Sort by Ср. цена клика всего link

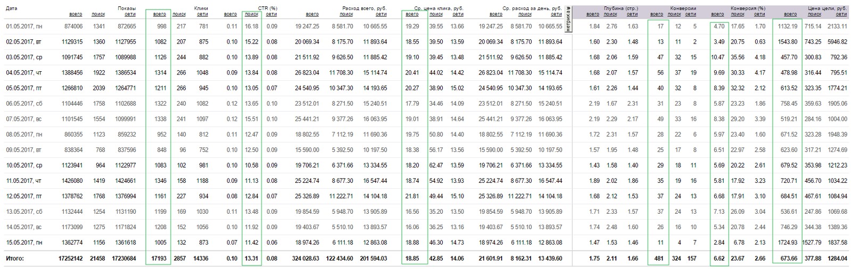[412, 14]
